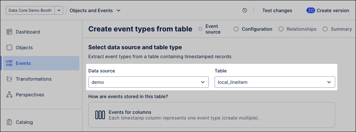Open the Data Core Demo Booth dropdown arrow
This screenshot has height=132, width=356.
point(59,10)
